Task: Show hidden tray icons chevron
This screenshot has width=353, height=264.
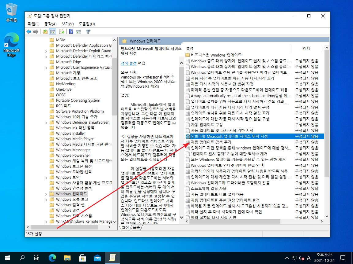Action: (287, 258)
